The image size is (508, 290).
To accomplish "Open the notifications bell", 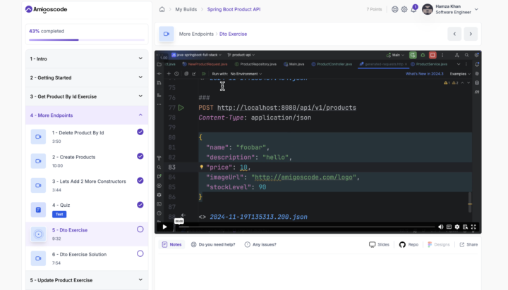I will (x=413, y=9).
